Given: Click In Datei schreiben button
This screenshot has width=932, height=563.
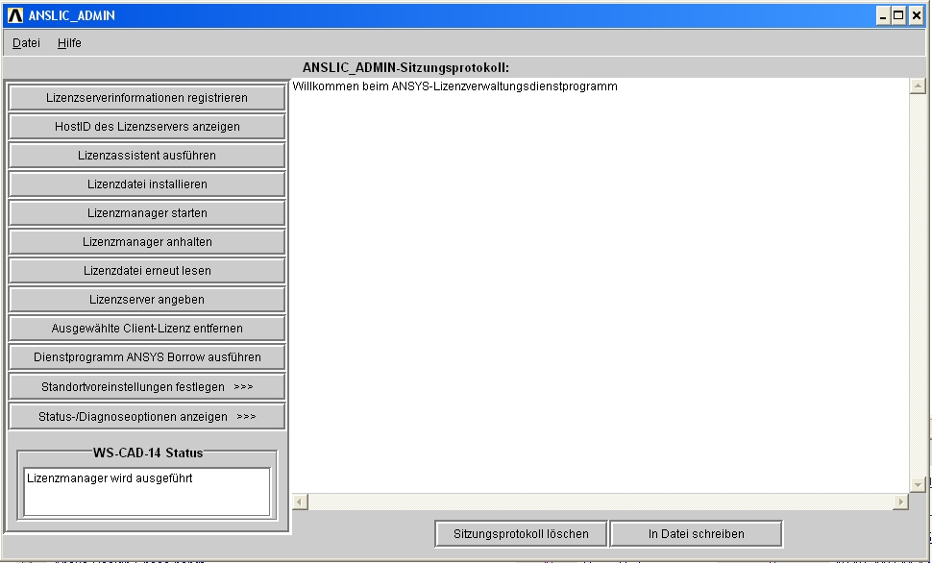Looking at the screenshot, I should (x=696, y=534).
